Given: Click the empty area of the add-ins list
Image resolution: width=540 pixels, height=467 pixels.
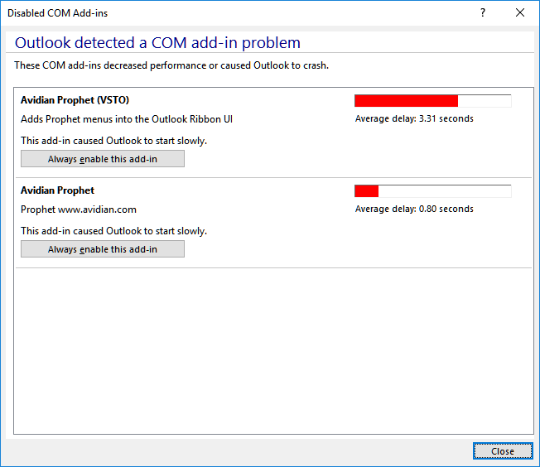Looking at the screenshot, I should pyautogui.click(x=274, y=350).
